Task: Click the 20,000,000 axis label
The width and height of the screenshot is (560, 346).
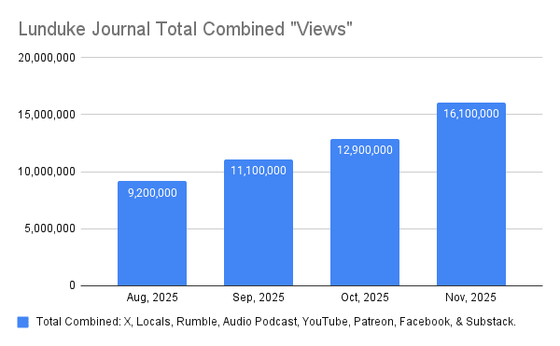Action: tap(47, 58)
